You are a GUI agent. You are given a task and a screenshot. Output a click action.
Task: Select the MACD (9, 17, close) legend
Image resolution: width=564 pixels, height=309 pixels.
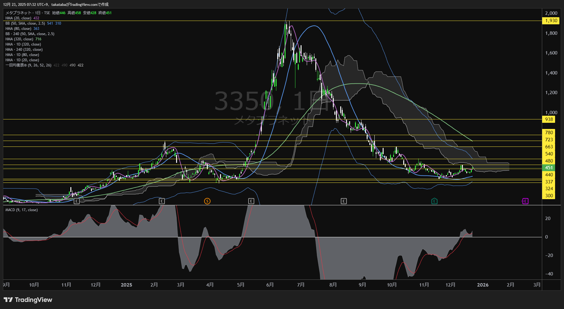tap(22, 210)
